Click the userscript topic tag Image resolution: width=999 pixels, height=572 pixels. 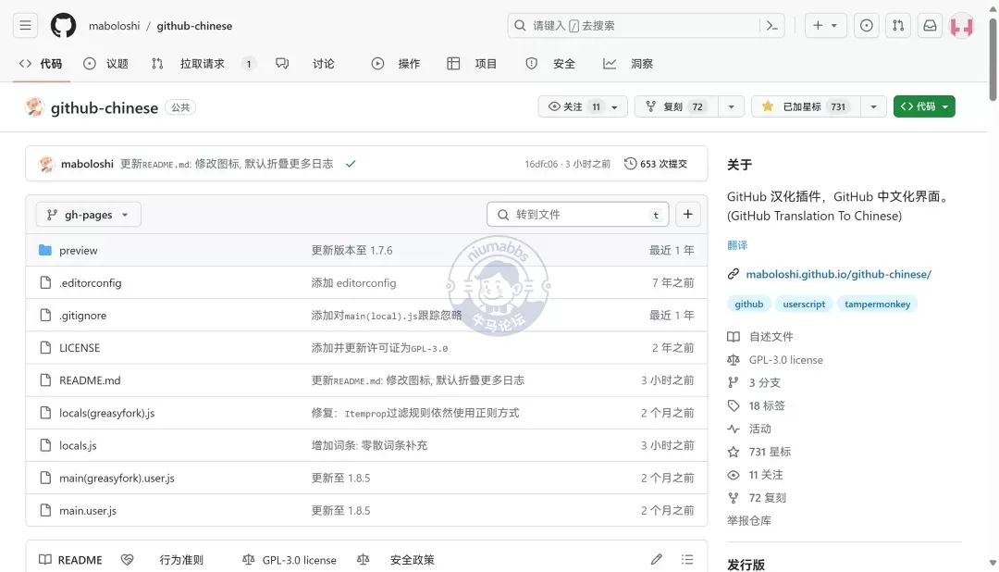click(x=804, y=305)
